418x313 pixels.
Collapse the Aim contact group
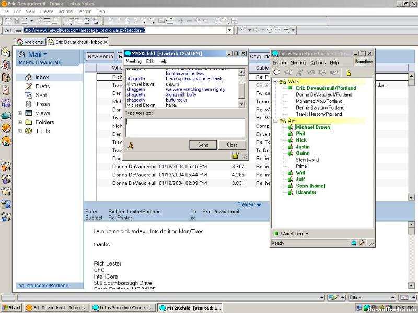click(275, 121)
